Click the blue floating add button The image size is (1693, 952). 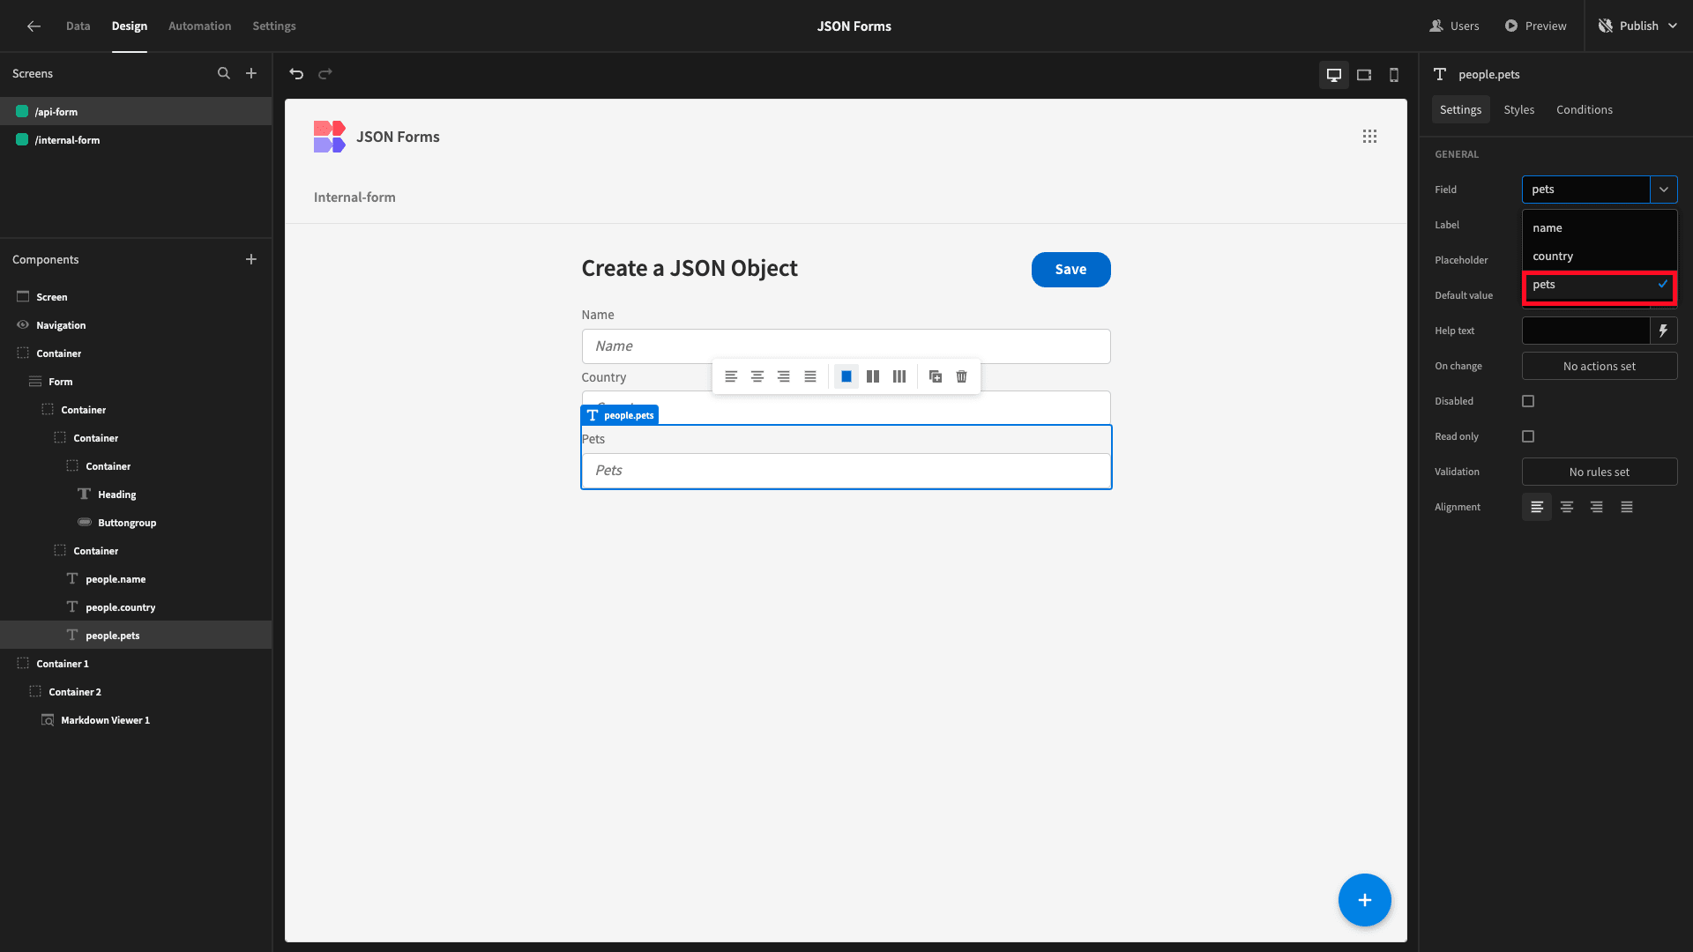click(1364, 900)
